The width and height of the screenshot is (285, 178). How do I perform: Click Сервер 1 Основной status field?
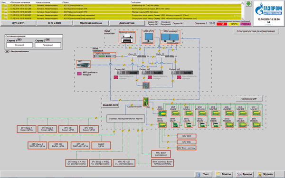click(19, 45)
